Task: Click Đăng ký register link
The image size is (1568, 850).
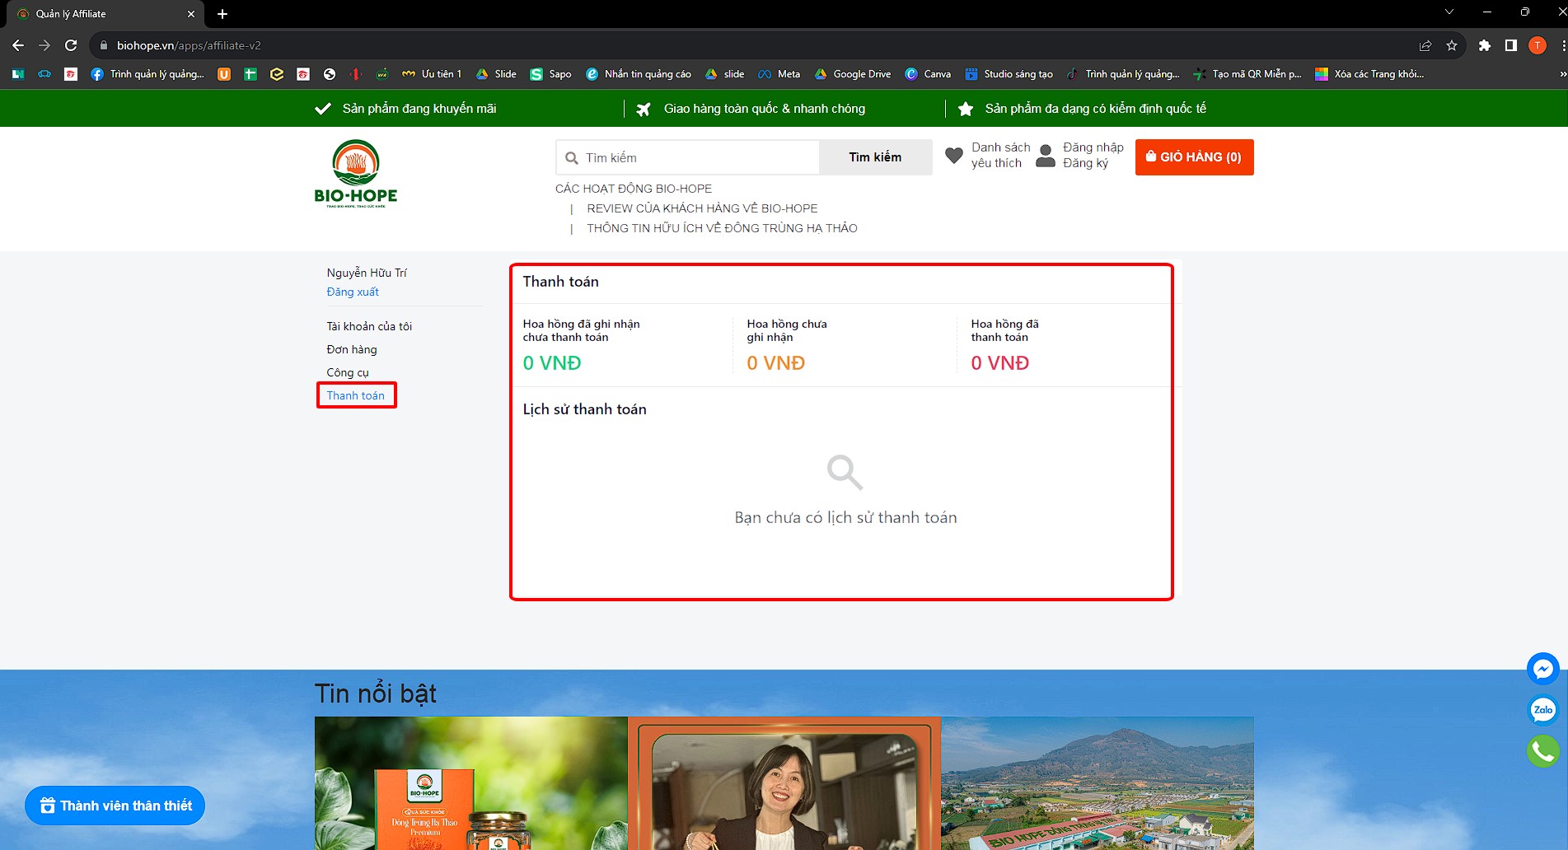Action: 1085,163
